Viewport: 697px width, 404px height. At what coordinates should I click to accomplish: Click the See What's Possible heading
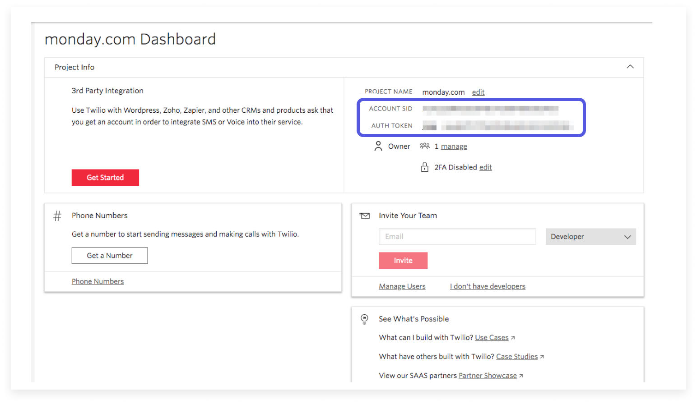click(414, 319)
